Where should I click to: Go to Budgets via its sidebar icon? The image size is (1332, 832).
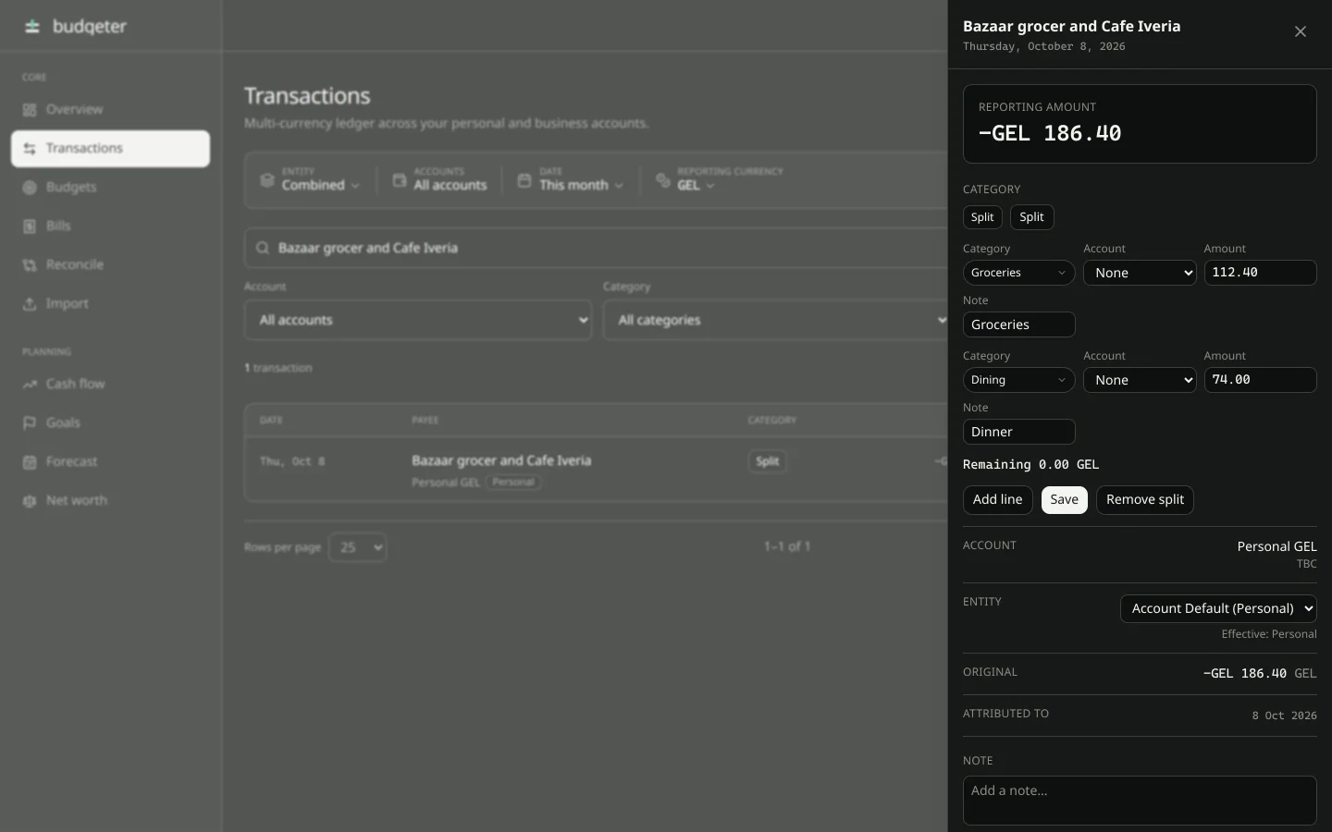30,187
